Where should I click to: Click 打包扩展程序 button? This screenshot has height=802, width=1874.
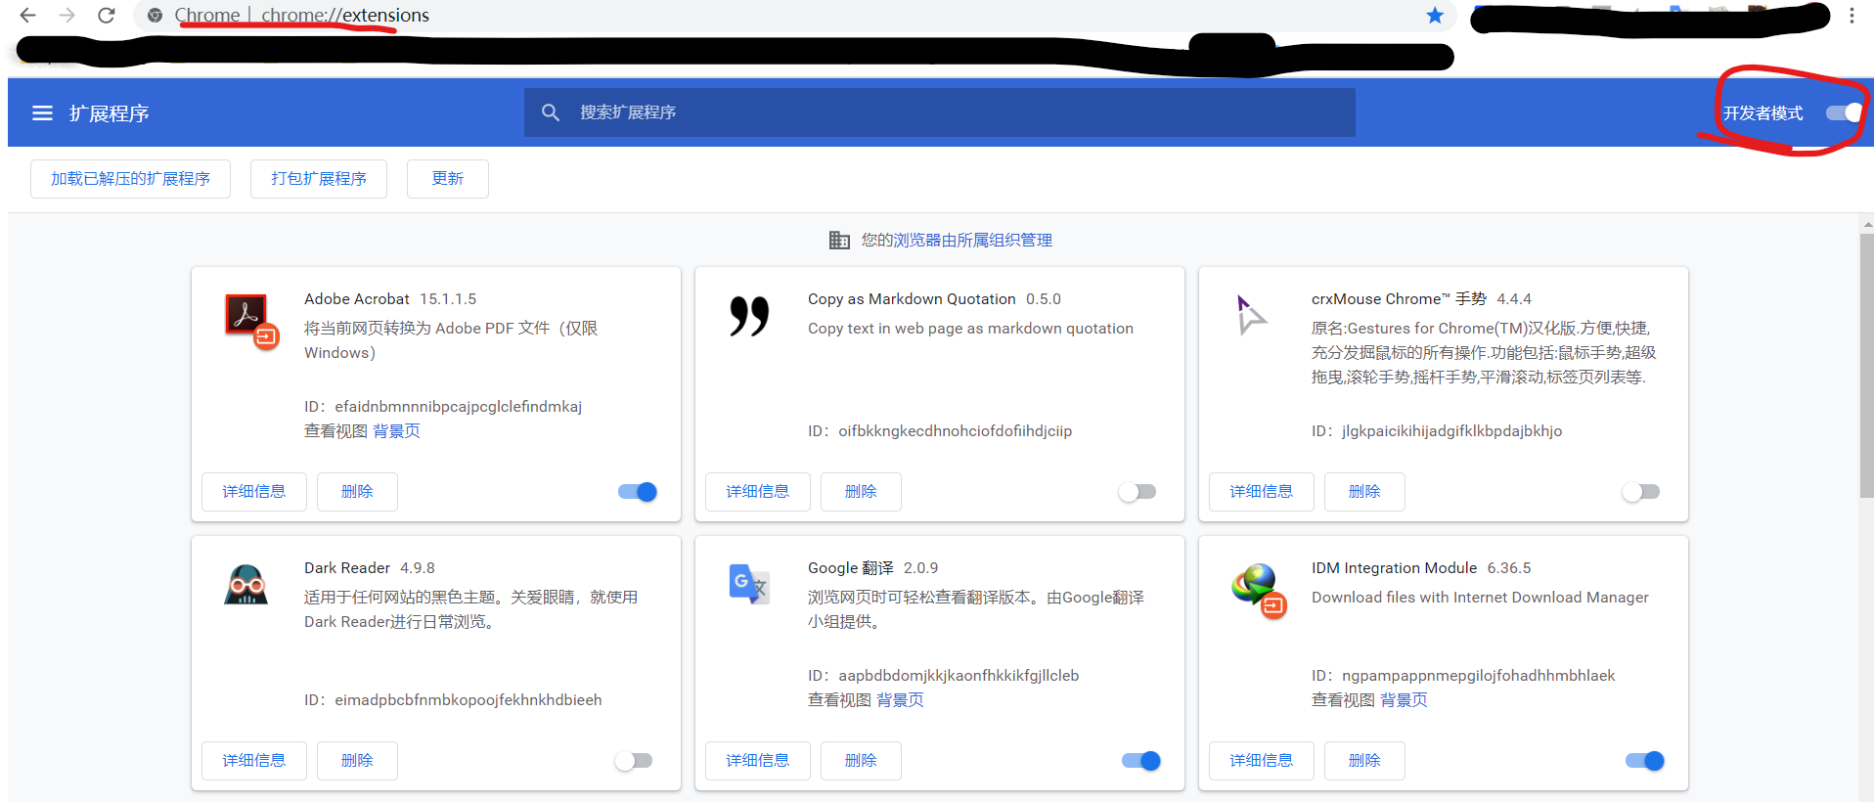coord(319,179)
